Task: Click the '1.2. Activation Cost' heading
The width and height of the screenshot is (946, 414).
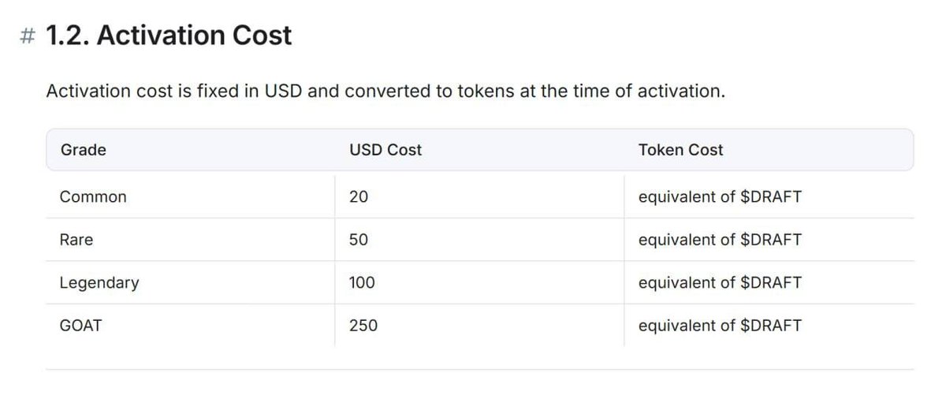Action: pos(169,35)
